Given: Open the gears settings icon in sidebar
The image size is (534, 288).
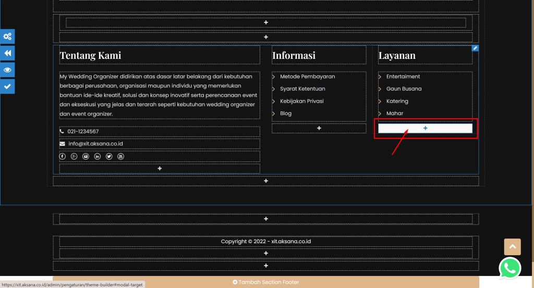Looking at the screenshot, I should click(x=7, y=36).
